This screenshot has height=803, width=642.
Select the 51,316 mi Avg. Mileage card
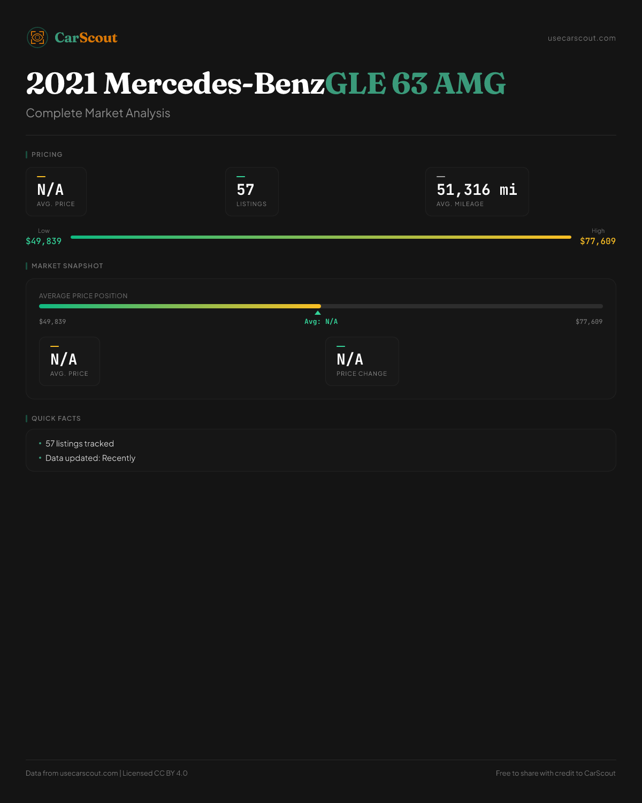click(x=477, y=192)
